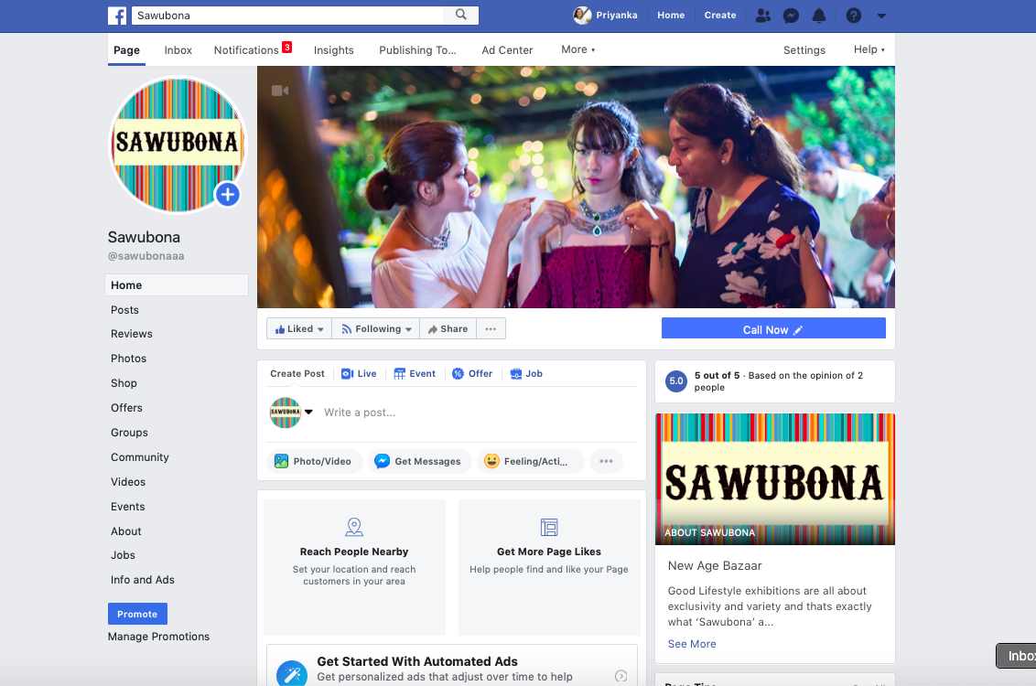The width and height of the screenshot is (1036, 686).
Task: Click the search magnifier button
Action: 461,15
